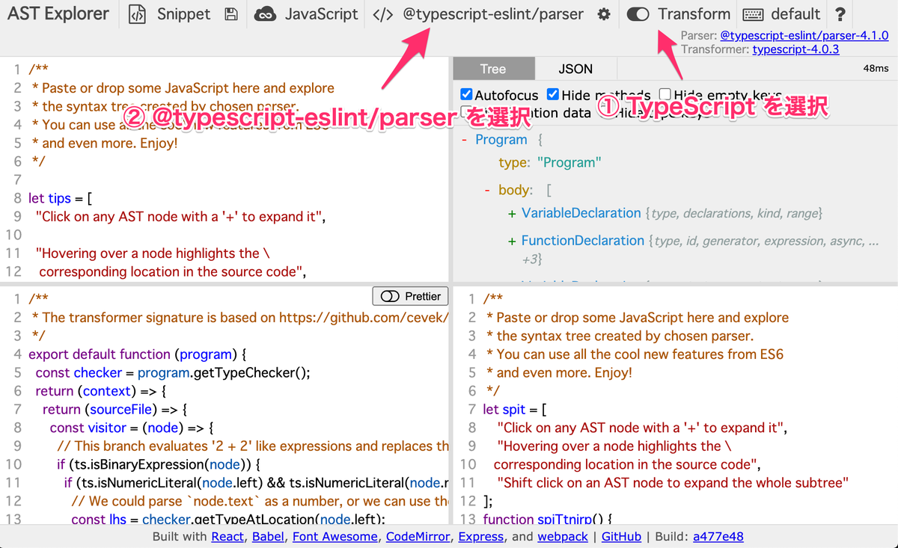Click the code brackets icon beside the parser name

382,14
